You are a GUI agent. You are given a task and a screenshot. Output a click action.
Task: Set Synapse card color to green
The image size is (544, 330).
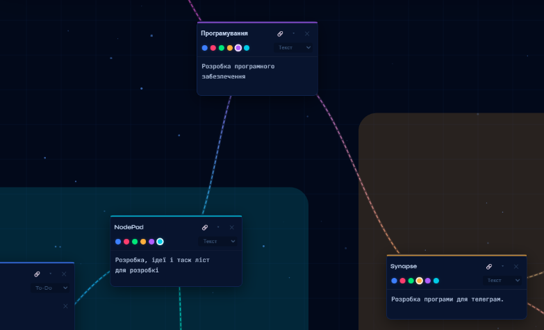pos(411,281)
